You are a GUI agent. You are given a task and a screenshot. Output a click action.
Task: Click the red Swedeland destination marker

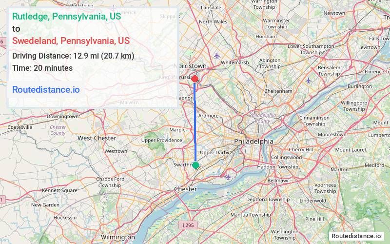(195, 79)
